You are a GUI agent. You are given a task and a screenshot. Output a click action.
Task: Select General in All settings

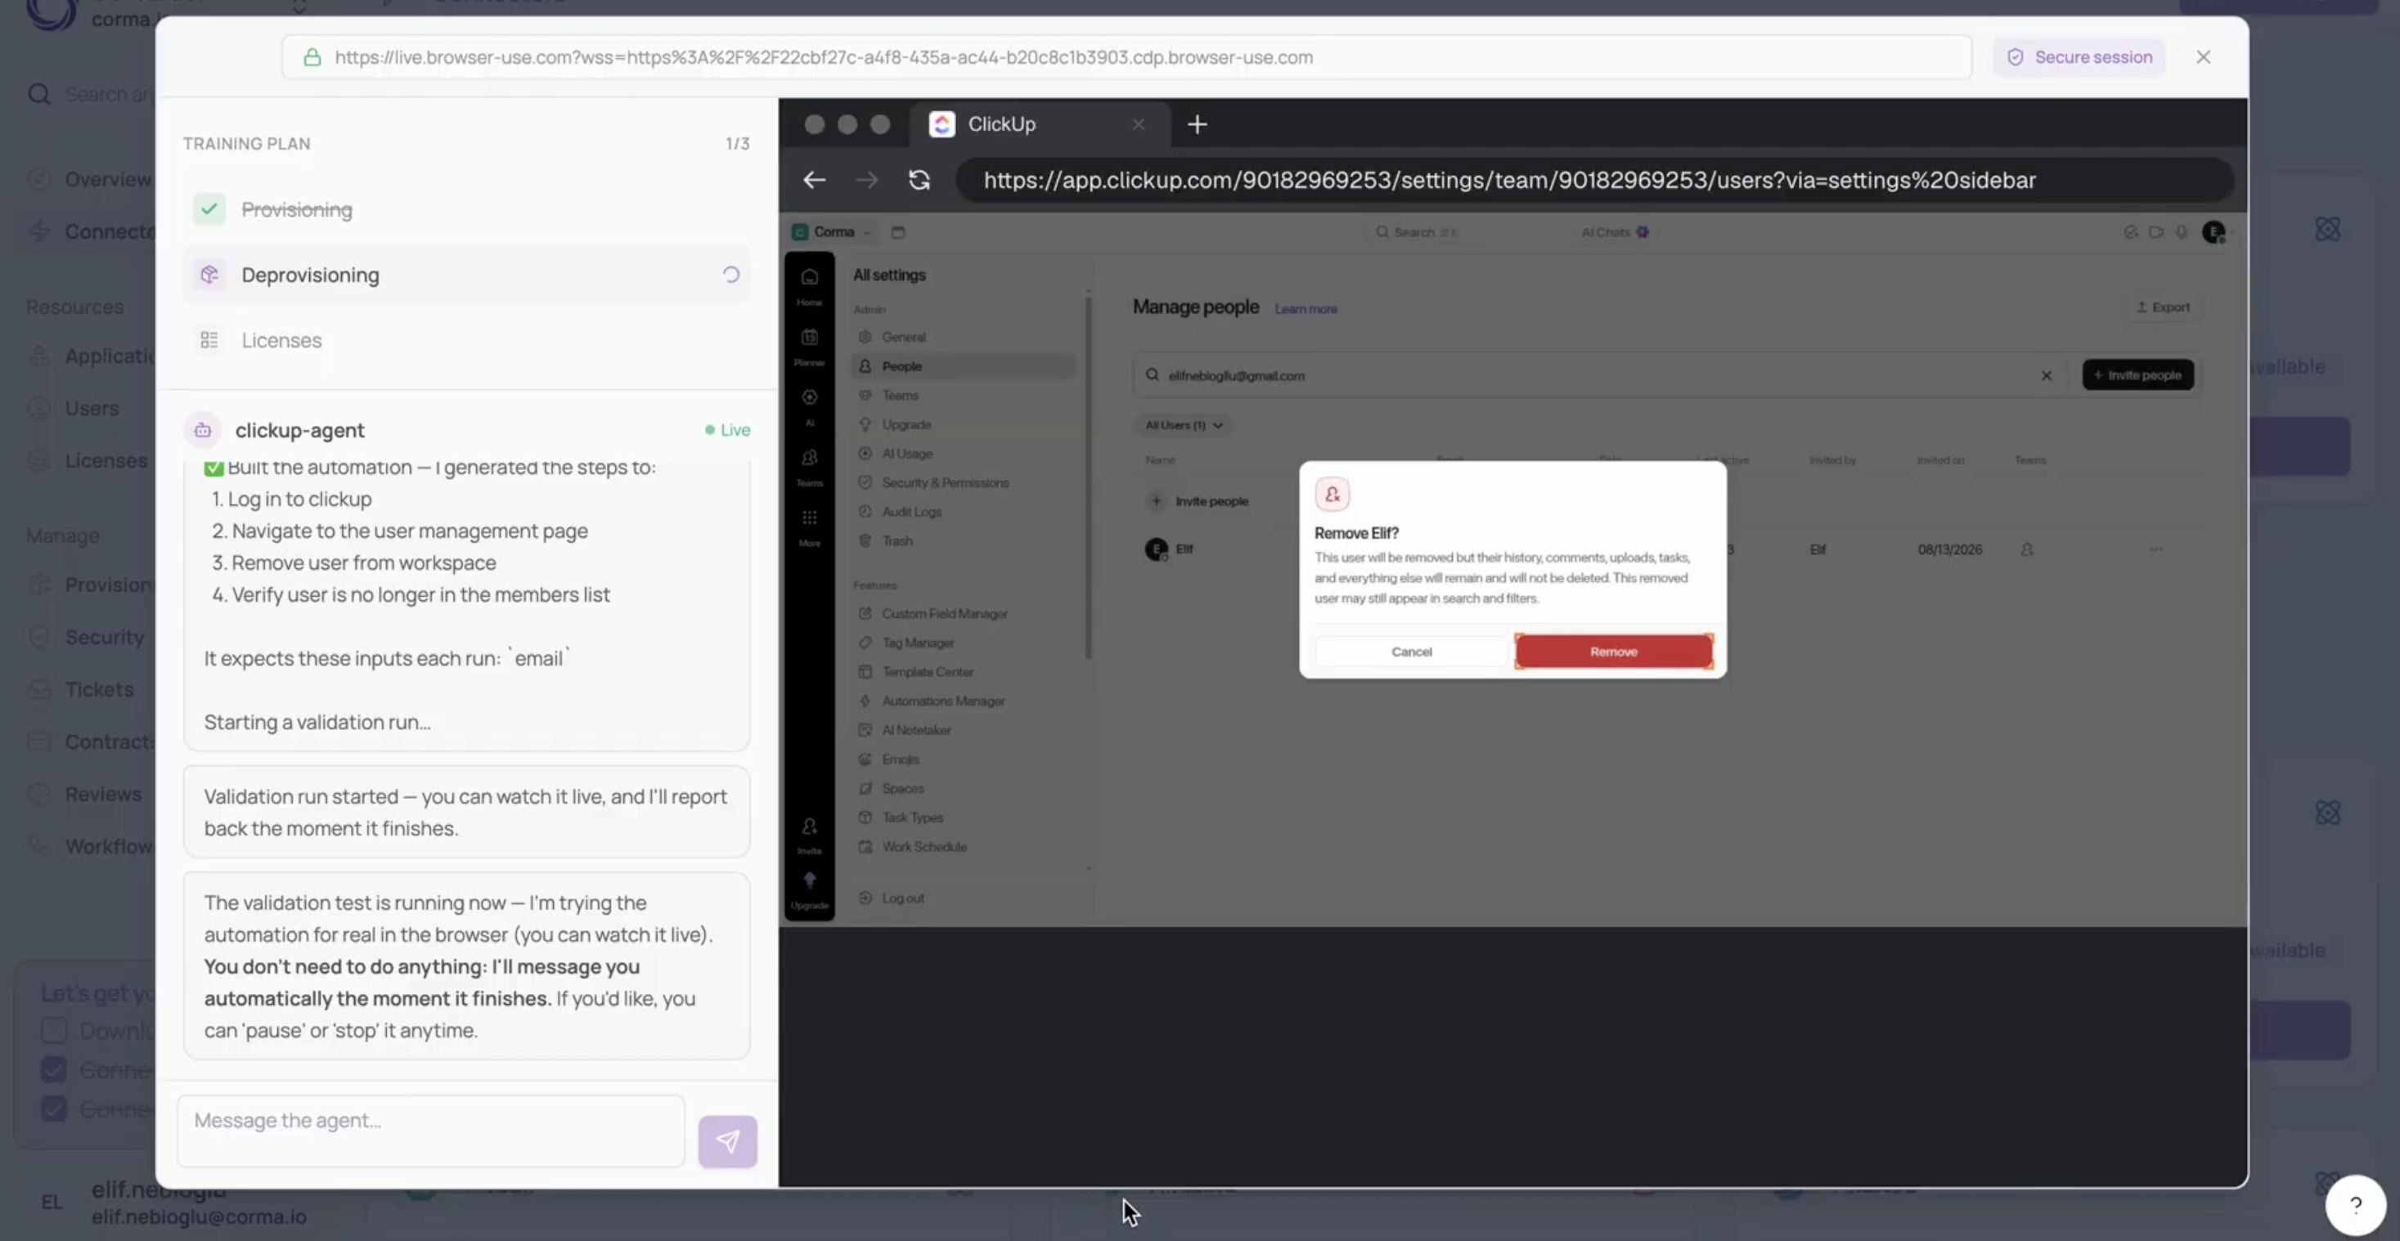click(964, 337)
